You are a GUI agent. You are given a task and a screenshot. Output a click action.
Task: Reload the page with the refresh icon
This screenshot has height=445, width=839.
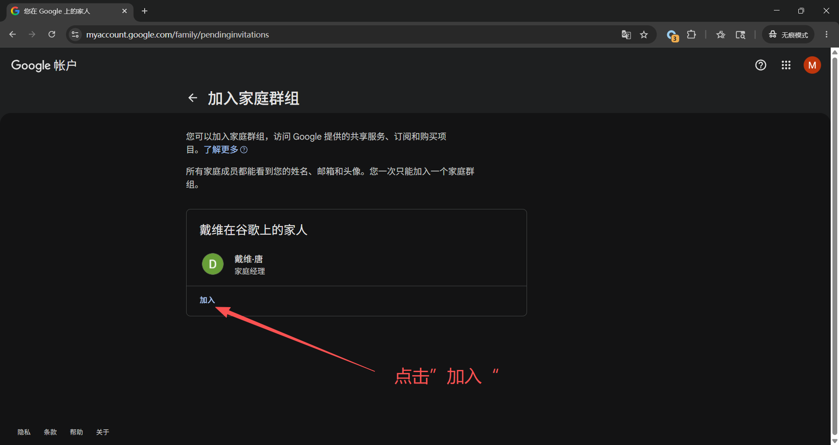[52, 34]
